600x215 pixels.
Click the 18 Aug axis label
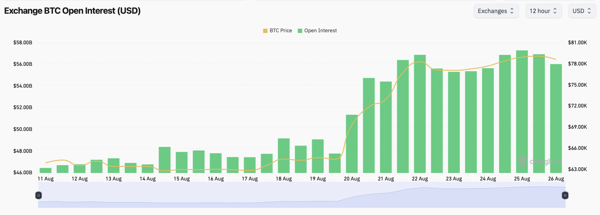(x=284, y=179)
